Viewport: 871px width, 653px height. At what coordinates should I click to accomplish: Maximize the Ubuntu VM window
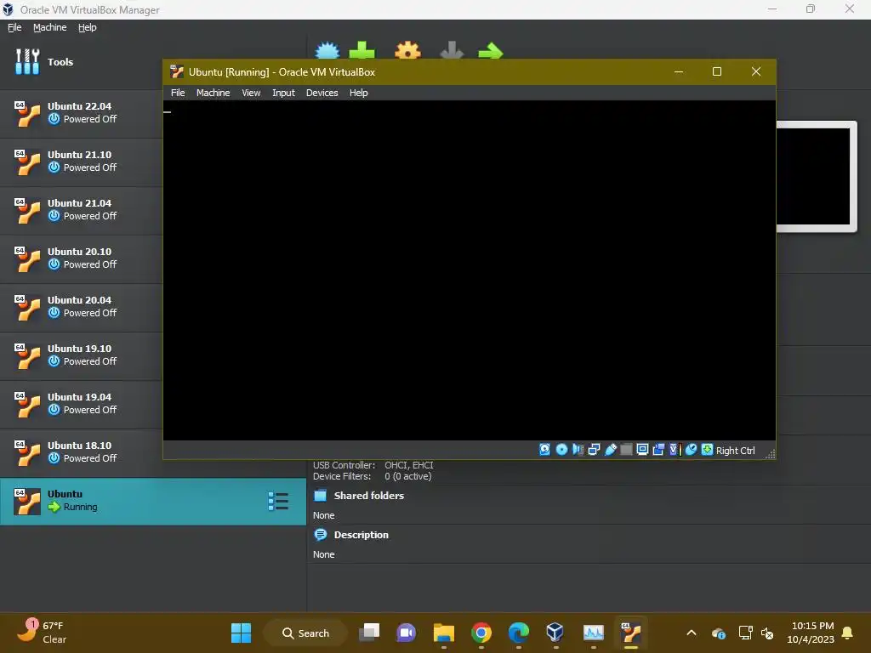click(716, 71)
